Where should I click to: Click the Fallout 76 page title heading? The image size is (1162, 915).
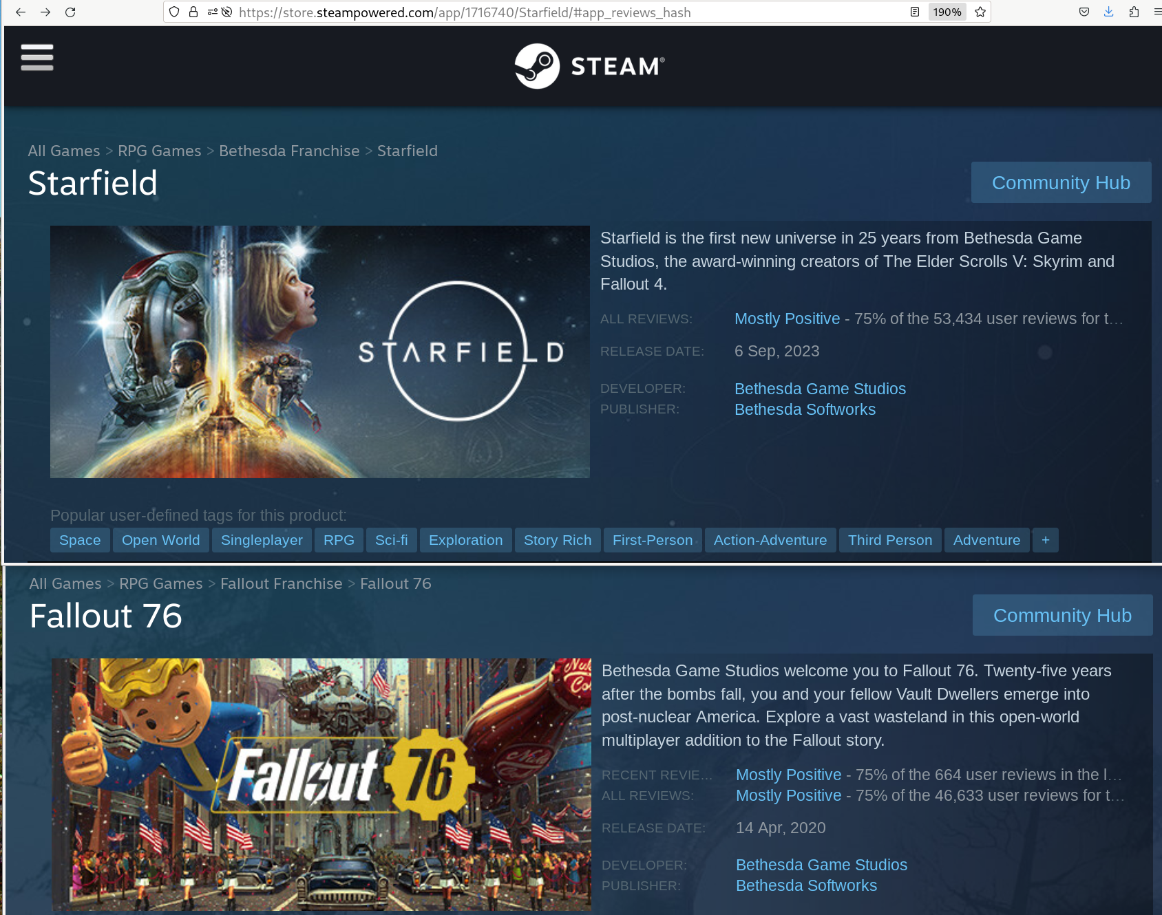coord(106,616)
